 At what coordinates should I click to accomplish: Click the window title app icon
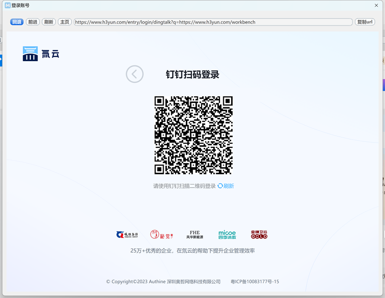point(8,5)
